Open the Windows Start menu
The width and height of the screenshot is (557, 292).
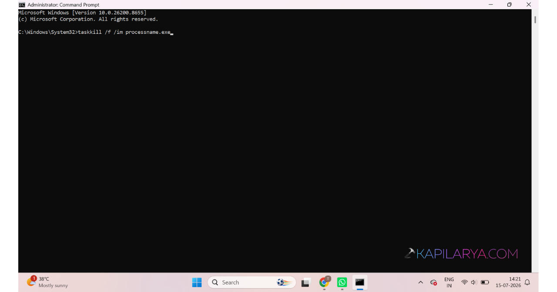[197, 282]
